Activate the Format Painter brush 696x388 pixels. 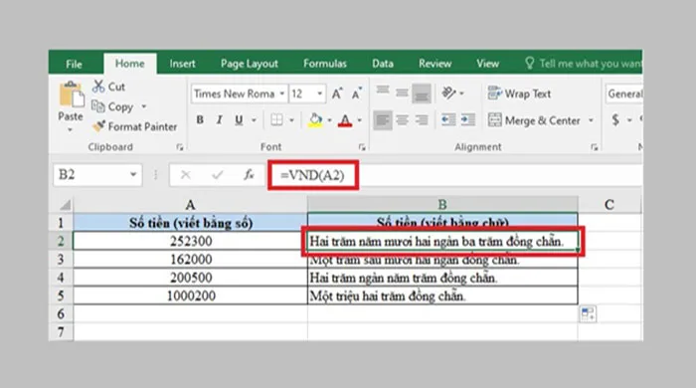click(x=135, y=126)
